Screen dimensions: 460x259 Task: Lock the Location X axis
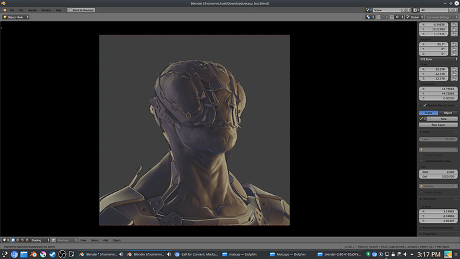[454, 25]
